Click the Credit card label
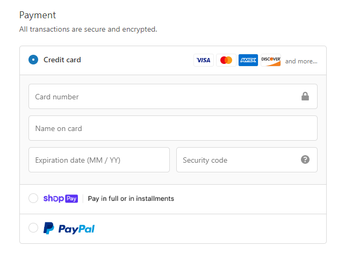The image size is (345, 254). [62, 60]
